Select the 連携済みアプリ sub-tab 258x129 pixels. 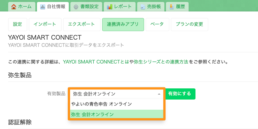123,25
